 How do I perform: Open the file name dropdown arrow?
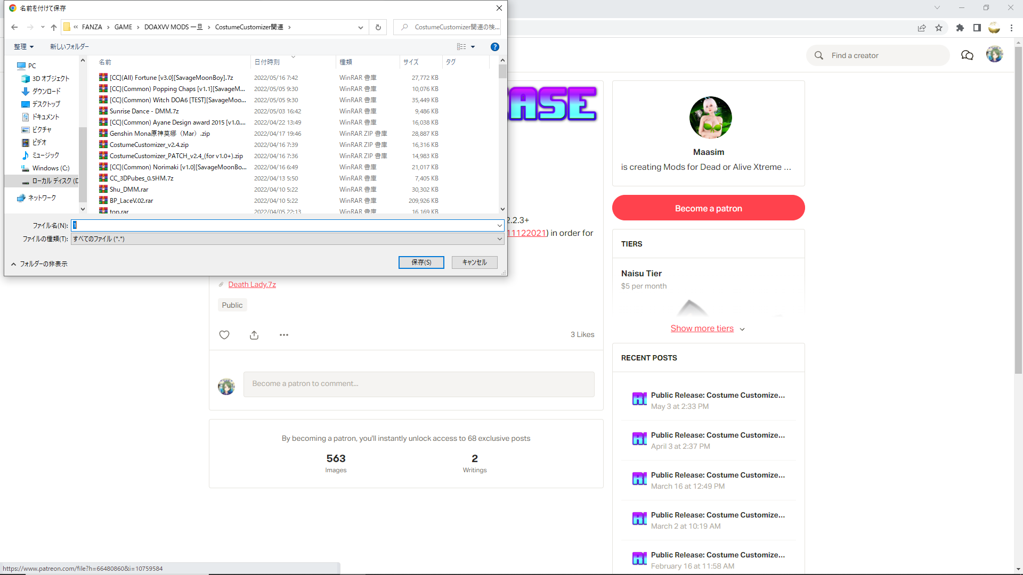(499, 225)
